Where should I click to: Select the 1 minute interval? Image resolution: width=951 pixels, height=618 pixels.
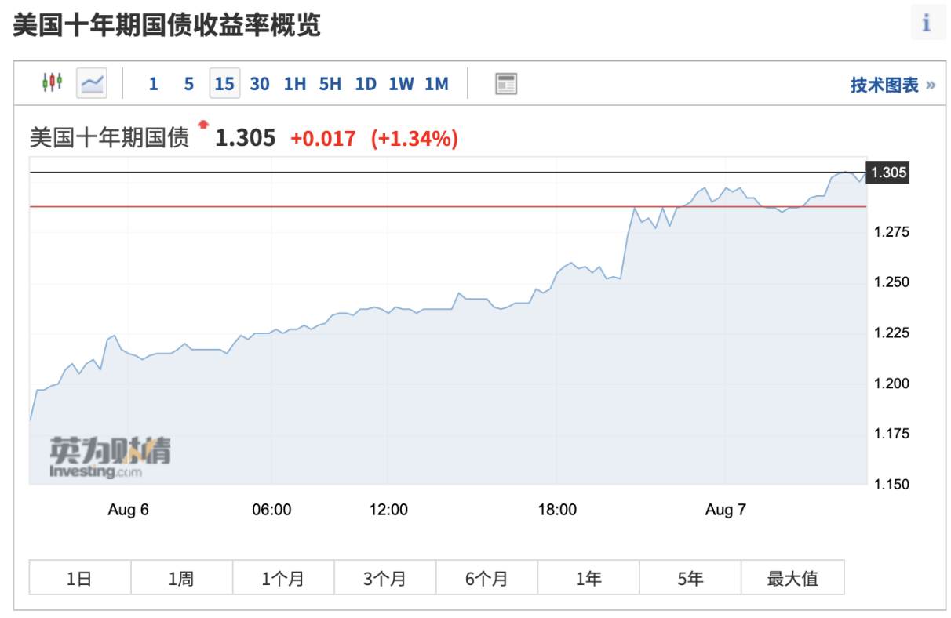[x=153, y=84]
